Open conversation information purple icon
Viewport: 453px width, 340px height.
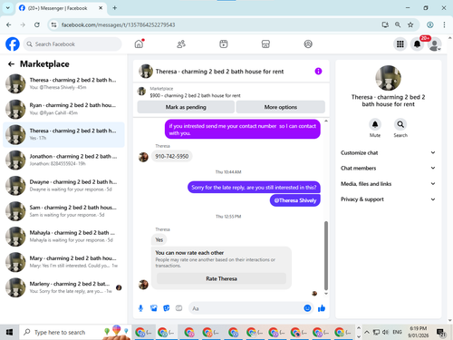click(x=318, y=71)
